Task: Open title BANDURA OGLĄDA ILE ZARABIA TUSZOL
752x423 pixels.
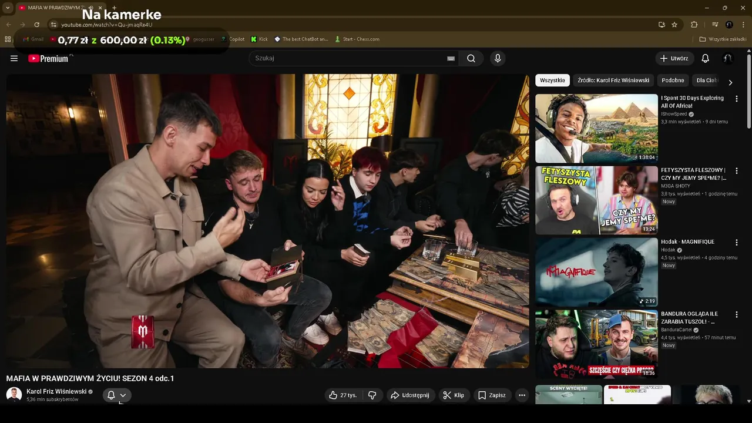Action: 690,318
